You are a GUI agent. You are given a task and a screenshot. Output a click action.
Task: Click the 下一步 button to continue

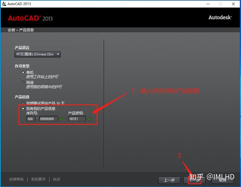(195, 180)
